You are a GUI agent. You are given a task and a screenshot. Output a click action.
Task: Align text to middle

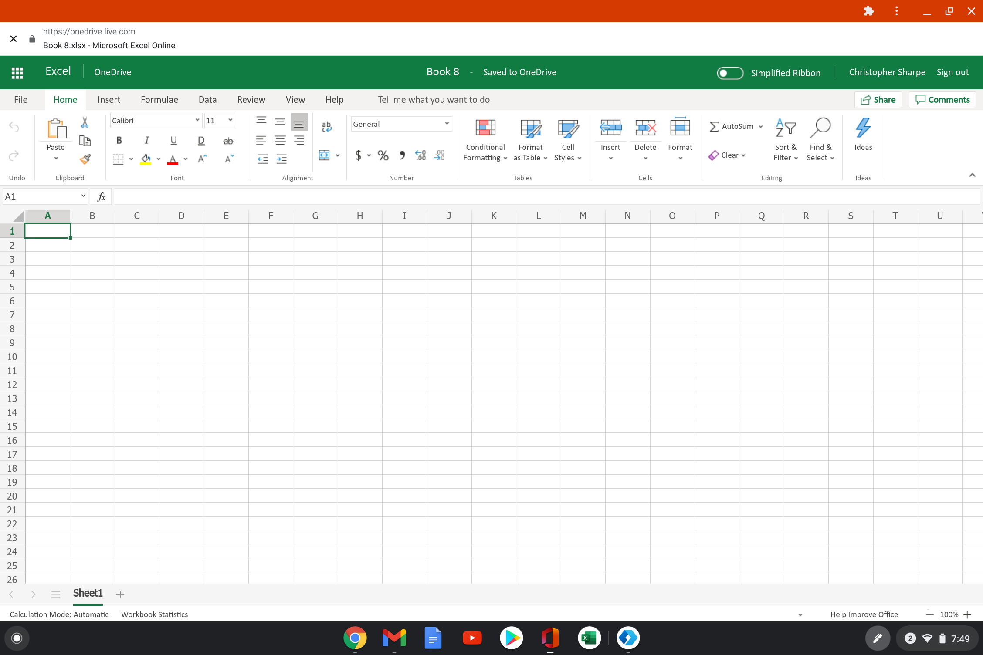point(280,122)
